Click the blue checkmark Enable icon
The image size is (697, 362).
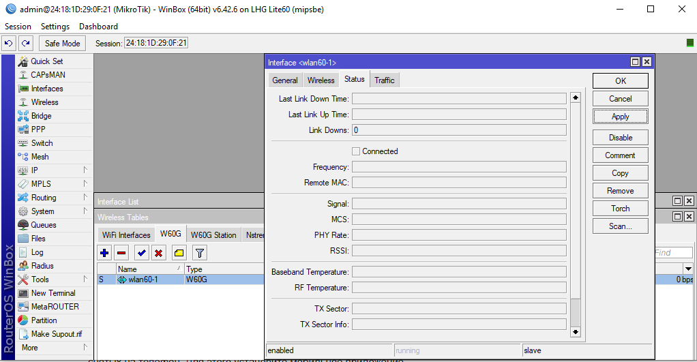point(142,253)
